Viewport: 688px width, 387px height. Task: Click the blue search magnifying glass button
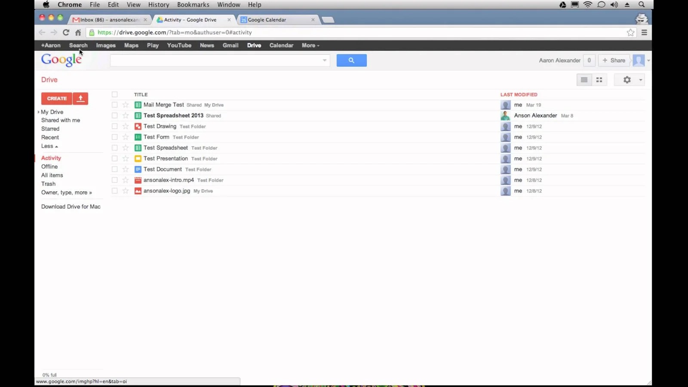pos(352,60)
